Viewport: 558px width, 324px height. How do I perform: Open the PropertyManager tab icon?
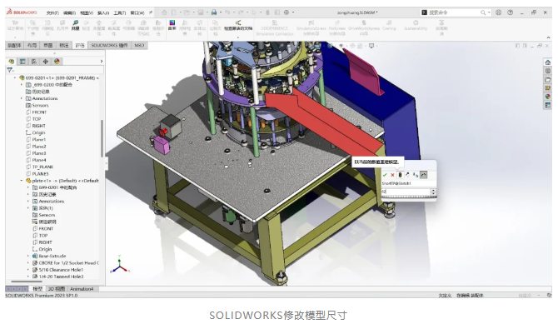22,62
